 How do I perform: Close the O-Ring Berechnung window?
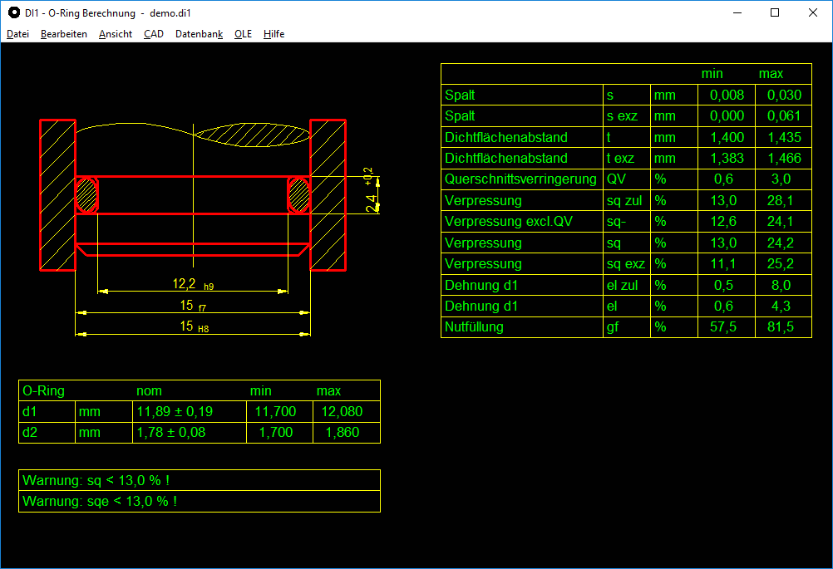813,12
